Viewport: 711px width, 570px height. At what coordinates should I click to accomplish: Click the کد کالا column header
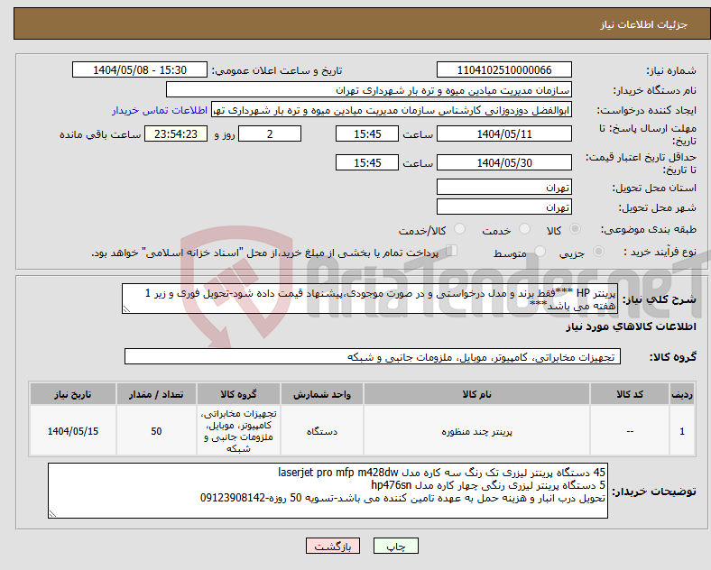tap(630, 394)
